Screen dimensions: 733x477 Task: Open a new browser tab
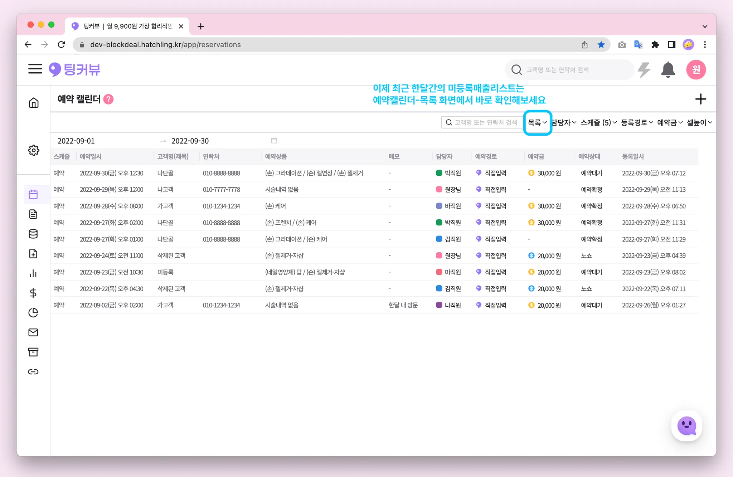pos(201,26)
